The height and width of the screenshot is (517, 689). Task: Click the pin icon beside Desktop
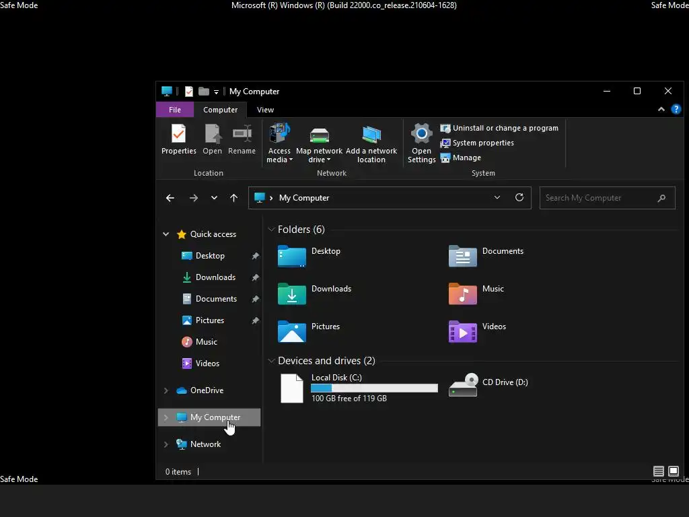coord(255,256)
